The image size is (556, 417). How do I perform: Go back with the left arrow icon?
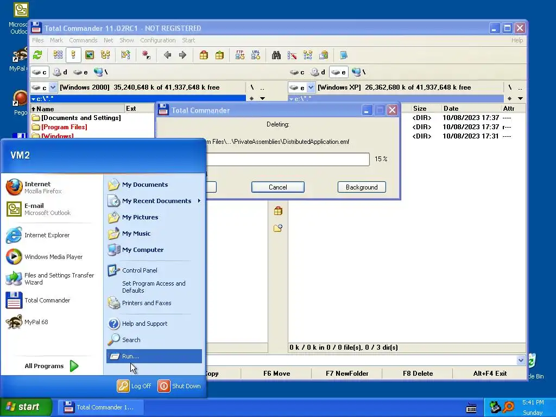coord(167,55)
